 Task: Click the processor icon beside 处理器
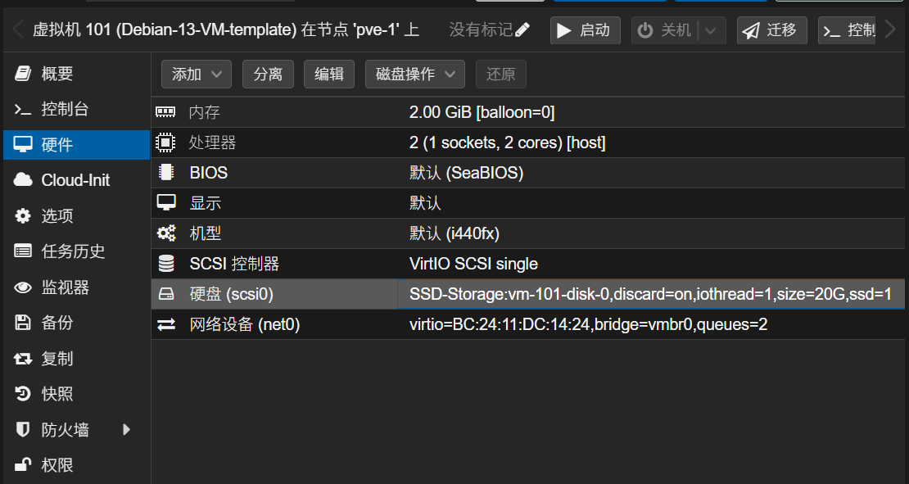166,142
